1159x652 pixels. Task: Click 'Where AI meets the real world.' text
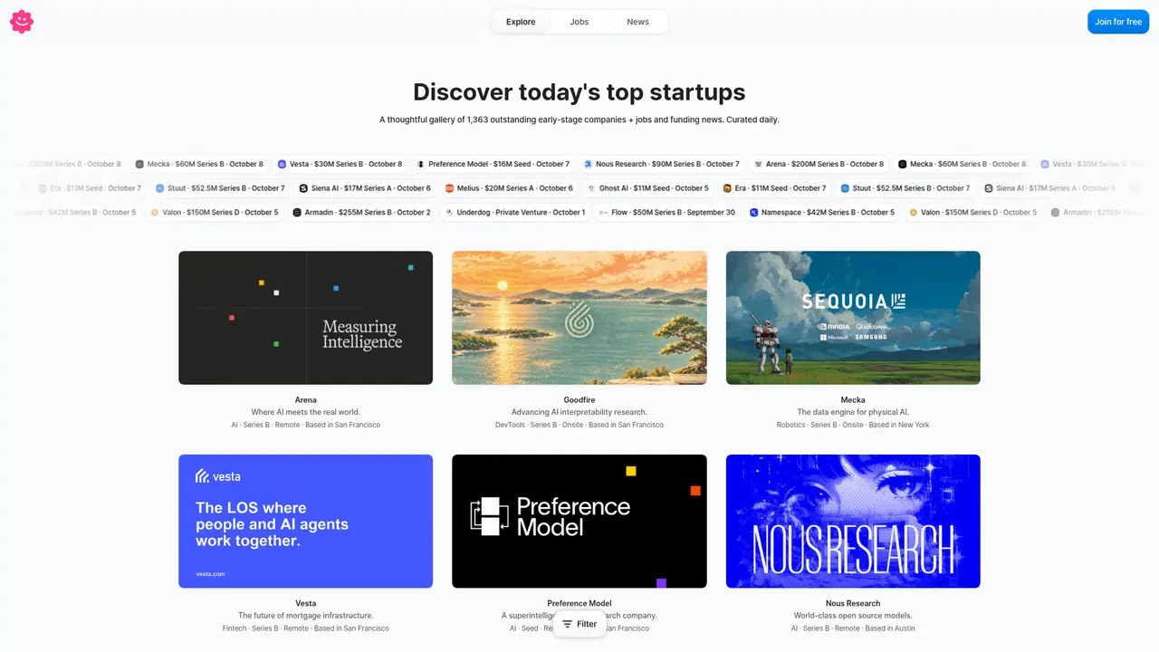click(306, 412)
